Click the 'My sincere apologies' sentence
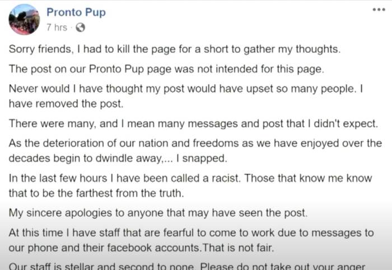This screenshot has width=392, height=270. (x=158, y=213)
